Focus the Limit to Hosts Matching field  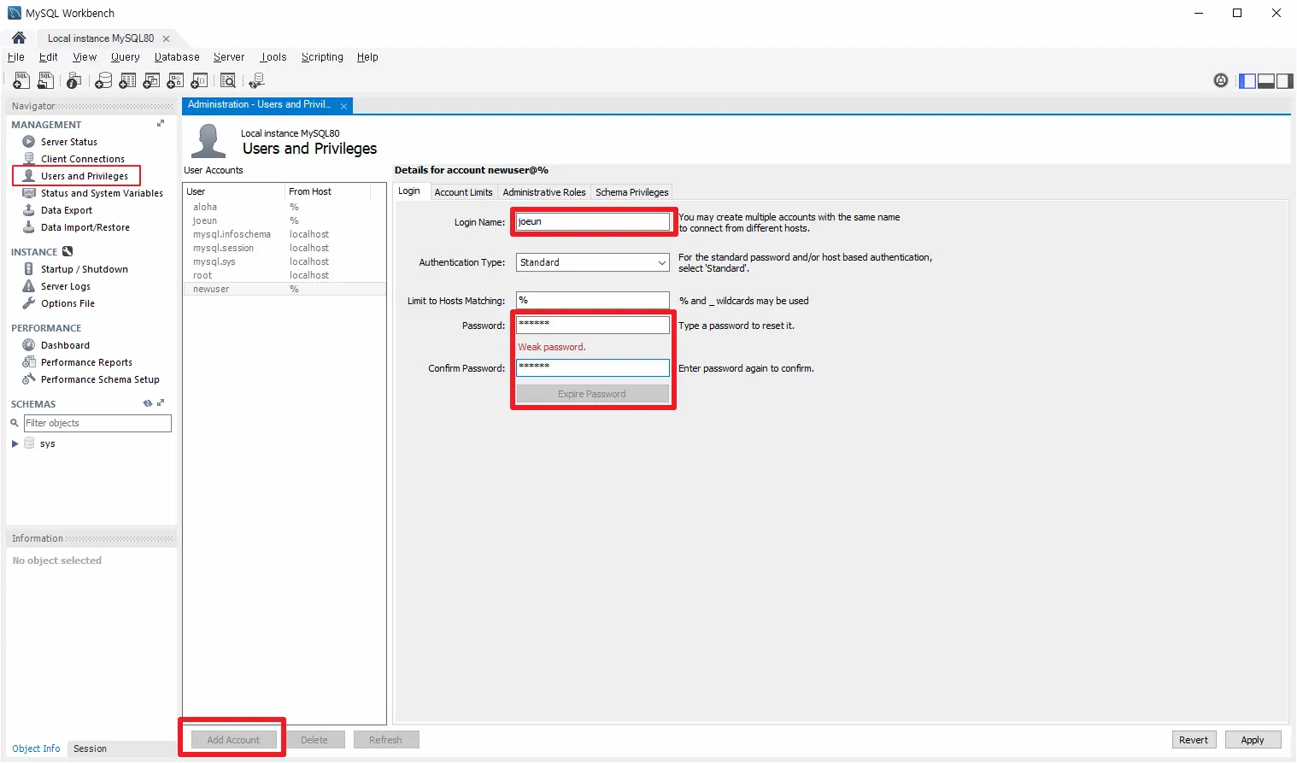coord(593,301)
